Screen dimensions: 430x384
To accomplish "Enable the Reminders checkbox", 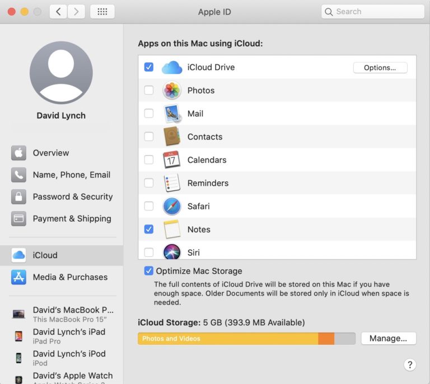I will pos(148,183).
